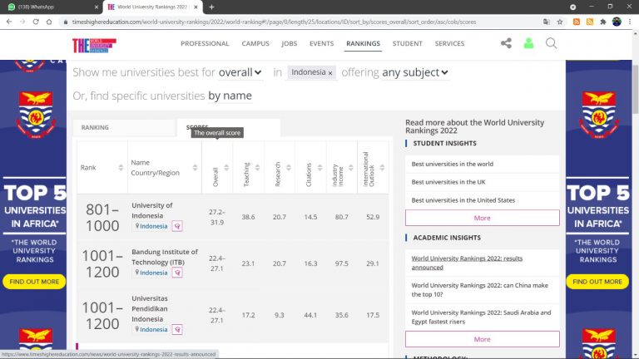Open the STUDENT menu
The image size is (639, 359).
coord(408,43)
